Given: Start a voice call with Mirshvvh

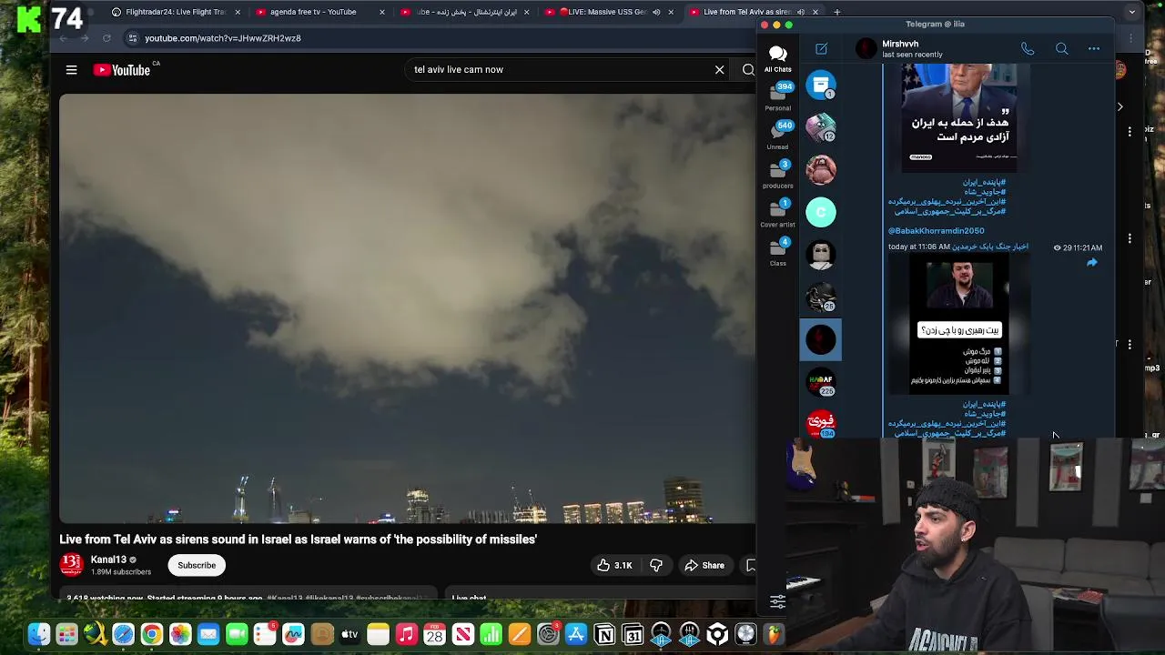Looking at the screenshot, I should [1027, 49].
